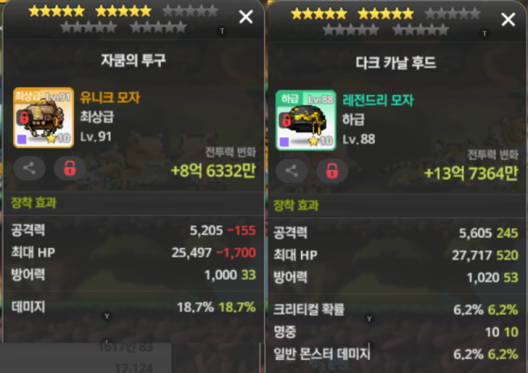The image size is (528, 373).
Task: Click T shortcut badge on left panel
Action: pyautogui.click(x=222, y=32)
